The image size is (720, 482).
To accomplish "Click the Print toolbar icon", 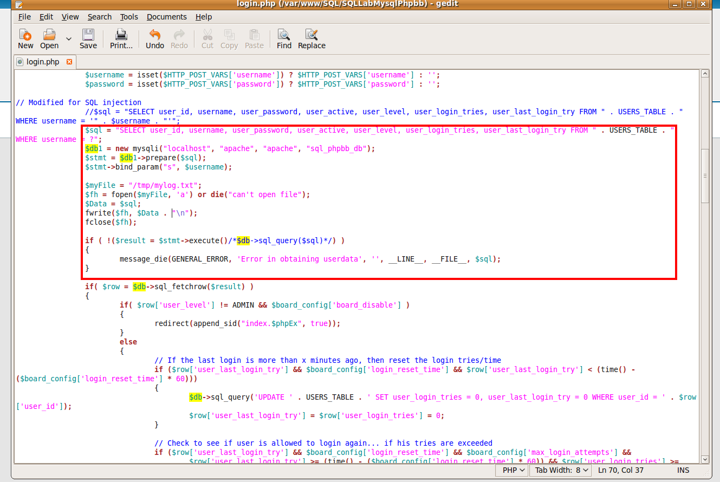I will coord(121,38).
